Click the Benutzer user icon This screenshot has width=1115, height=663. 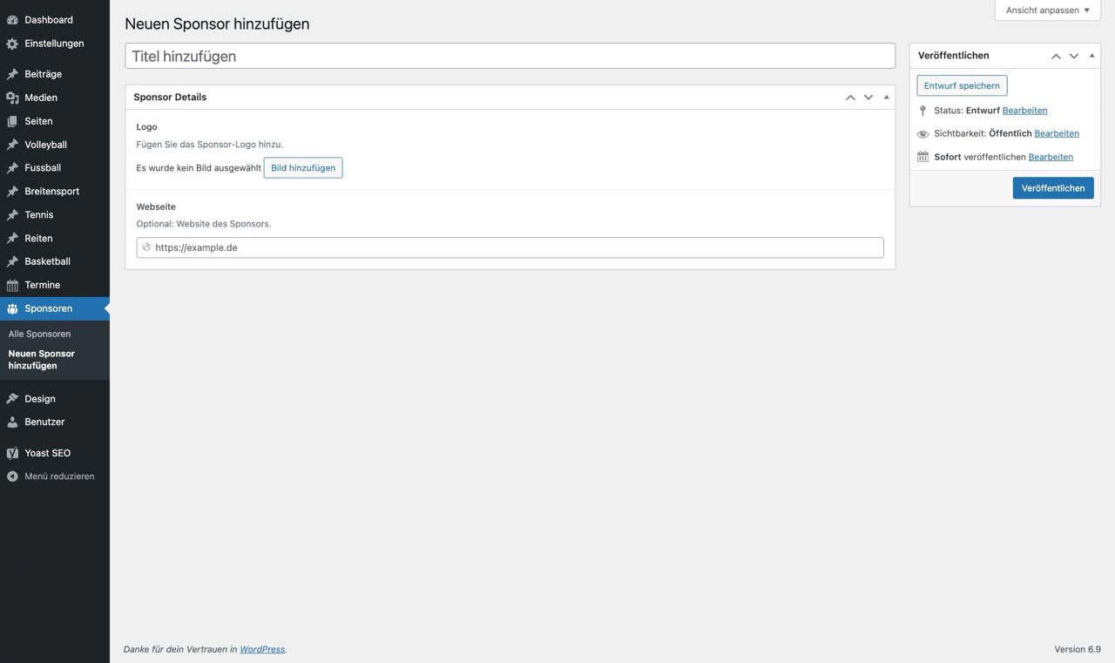click(x=12, y=422)
